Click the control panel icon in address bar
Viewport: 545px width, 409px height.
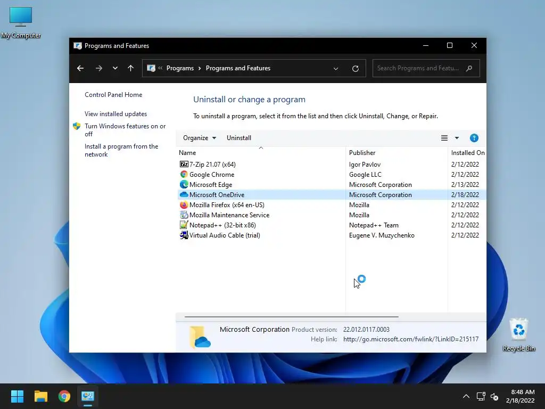click(151, 68)
